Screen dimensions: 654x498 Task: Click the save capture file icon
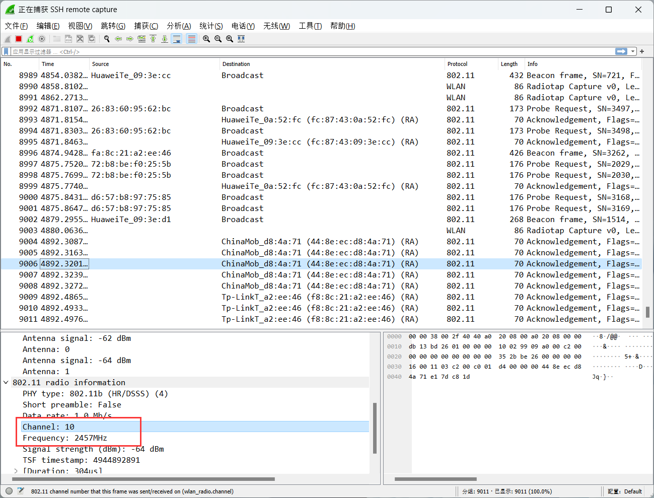pos(68,39)
